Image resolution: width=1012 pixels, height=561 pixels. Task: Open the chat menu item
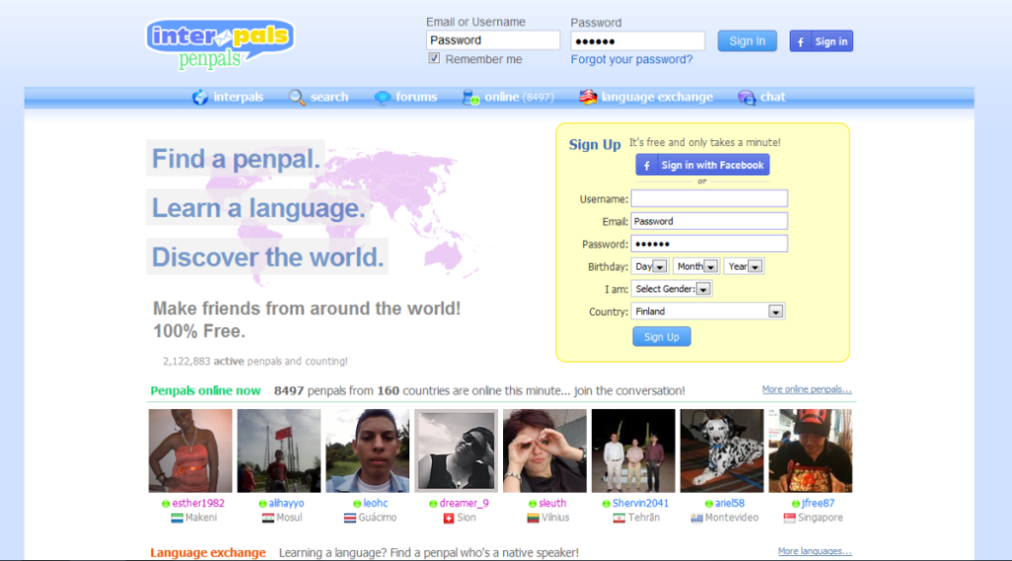click(x=762, y=98)
